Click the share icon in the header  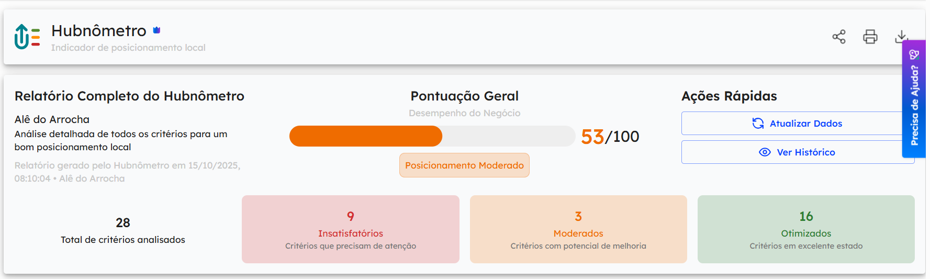pos(838,37)
